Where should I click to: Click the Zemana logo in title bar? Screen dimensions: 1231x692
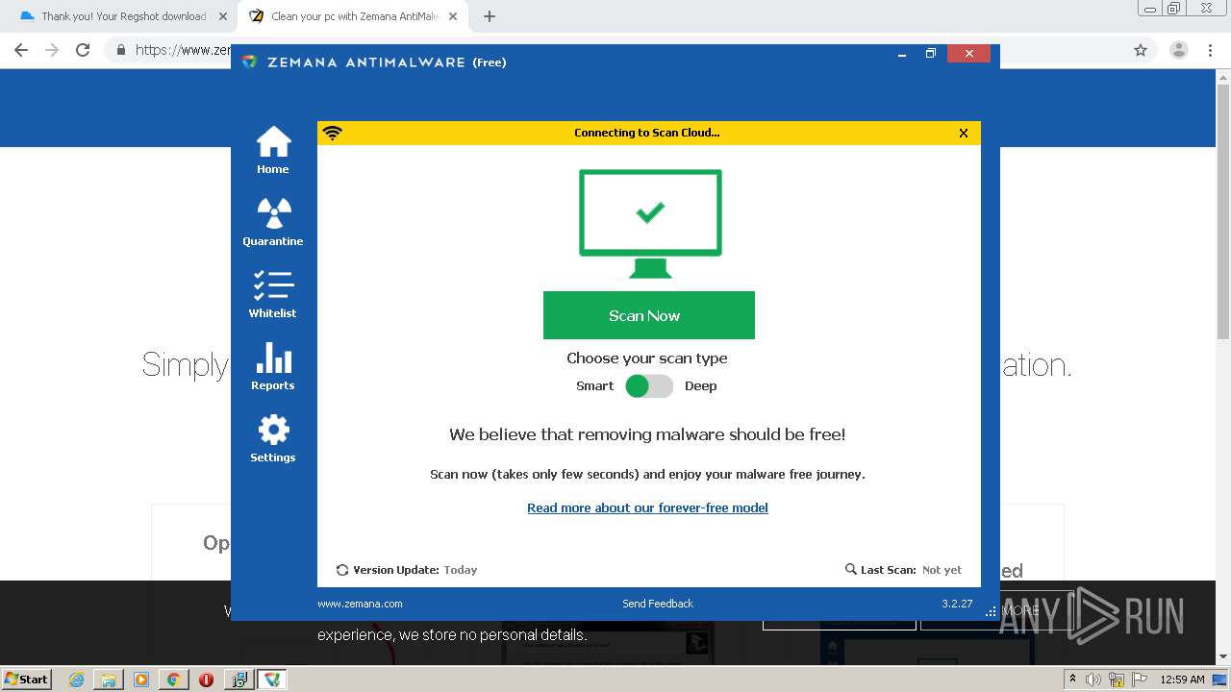point(250,62)
